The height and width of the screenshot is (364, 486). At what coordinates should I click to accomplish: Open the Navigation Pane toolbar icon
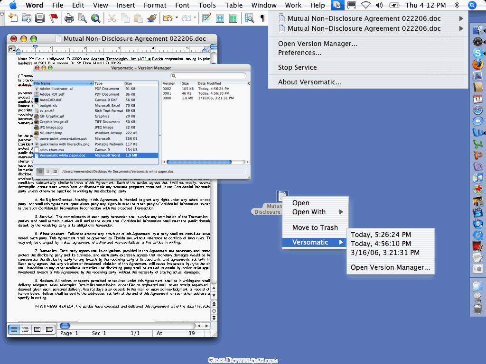coord(249,18)
